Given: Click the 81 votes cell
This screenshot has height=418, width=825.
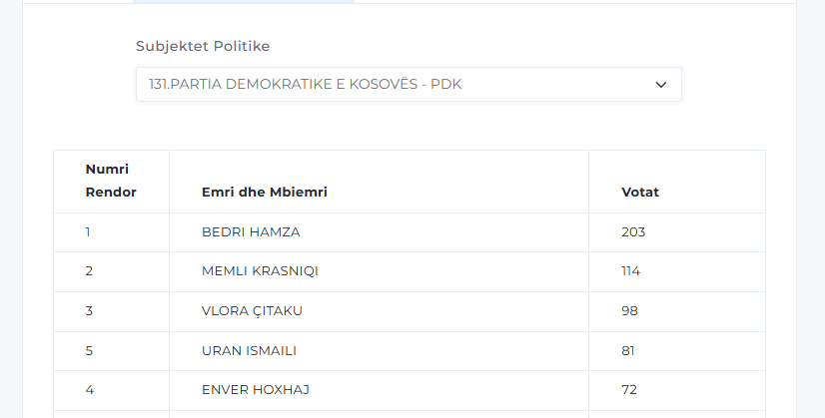Looking at the screenshot, I should 628,351.
